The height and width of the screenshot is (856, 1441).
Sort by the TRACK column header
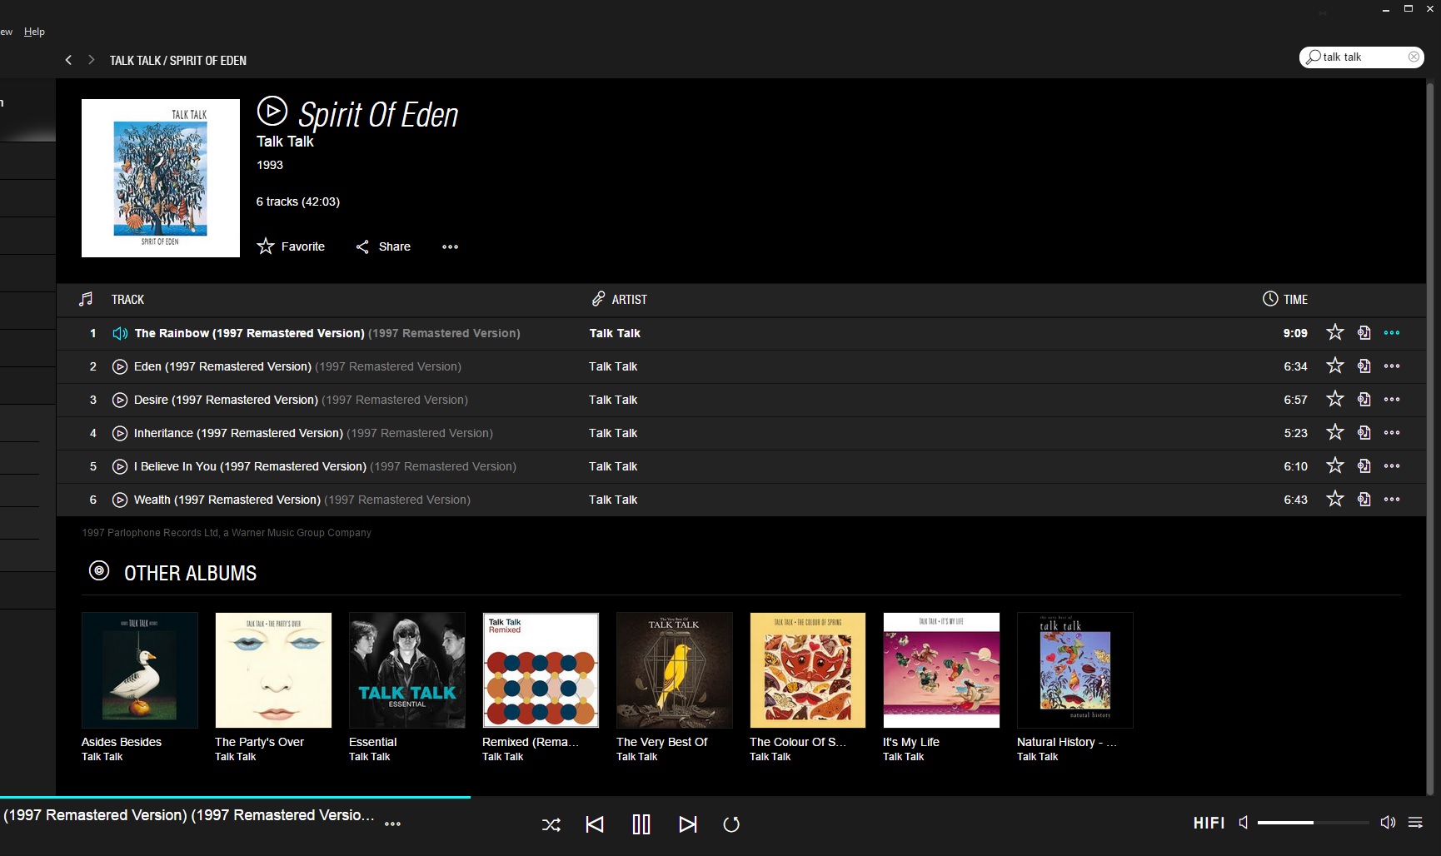click(x=127, y=300)
